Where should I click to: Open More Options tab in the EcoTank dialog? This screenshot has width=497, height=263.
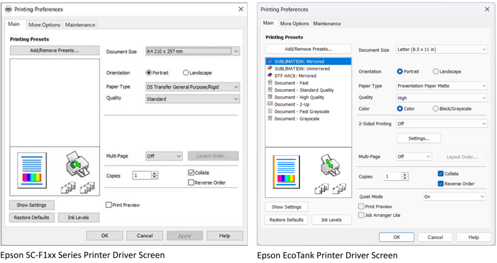[x=294, y=23]
